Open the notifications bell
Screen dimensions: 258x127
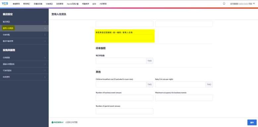click(224, 3)
